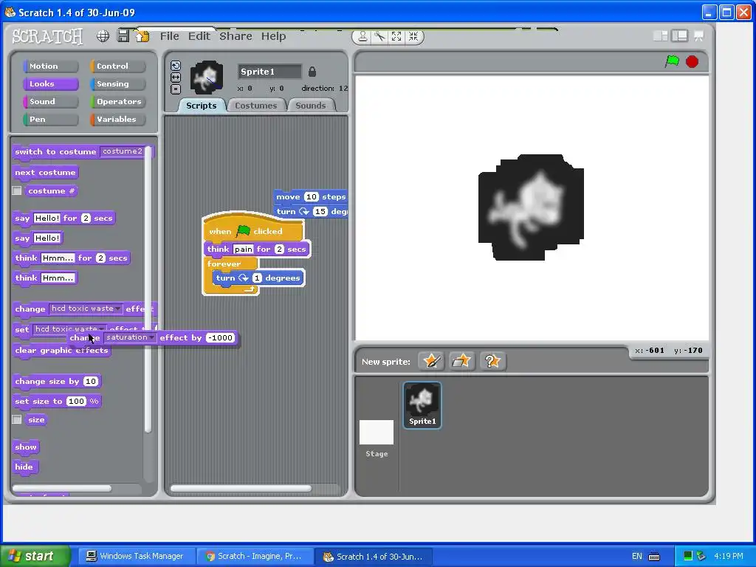Switch to full stage view
The width and height of the screenshot is (756, 567).
tap(680, 35)
